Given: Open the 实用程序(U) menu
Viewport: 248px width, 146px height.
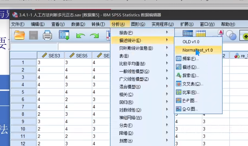Looking at the screenshot, I should pyautogui.click(x=163, y=24).
